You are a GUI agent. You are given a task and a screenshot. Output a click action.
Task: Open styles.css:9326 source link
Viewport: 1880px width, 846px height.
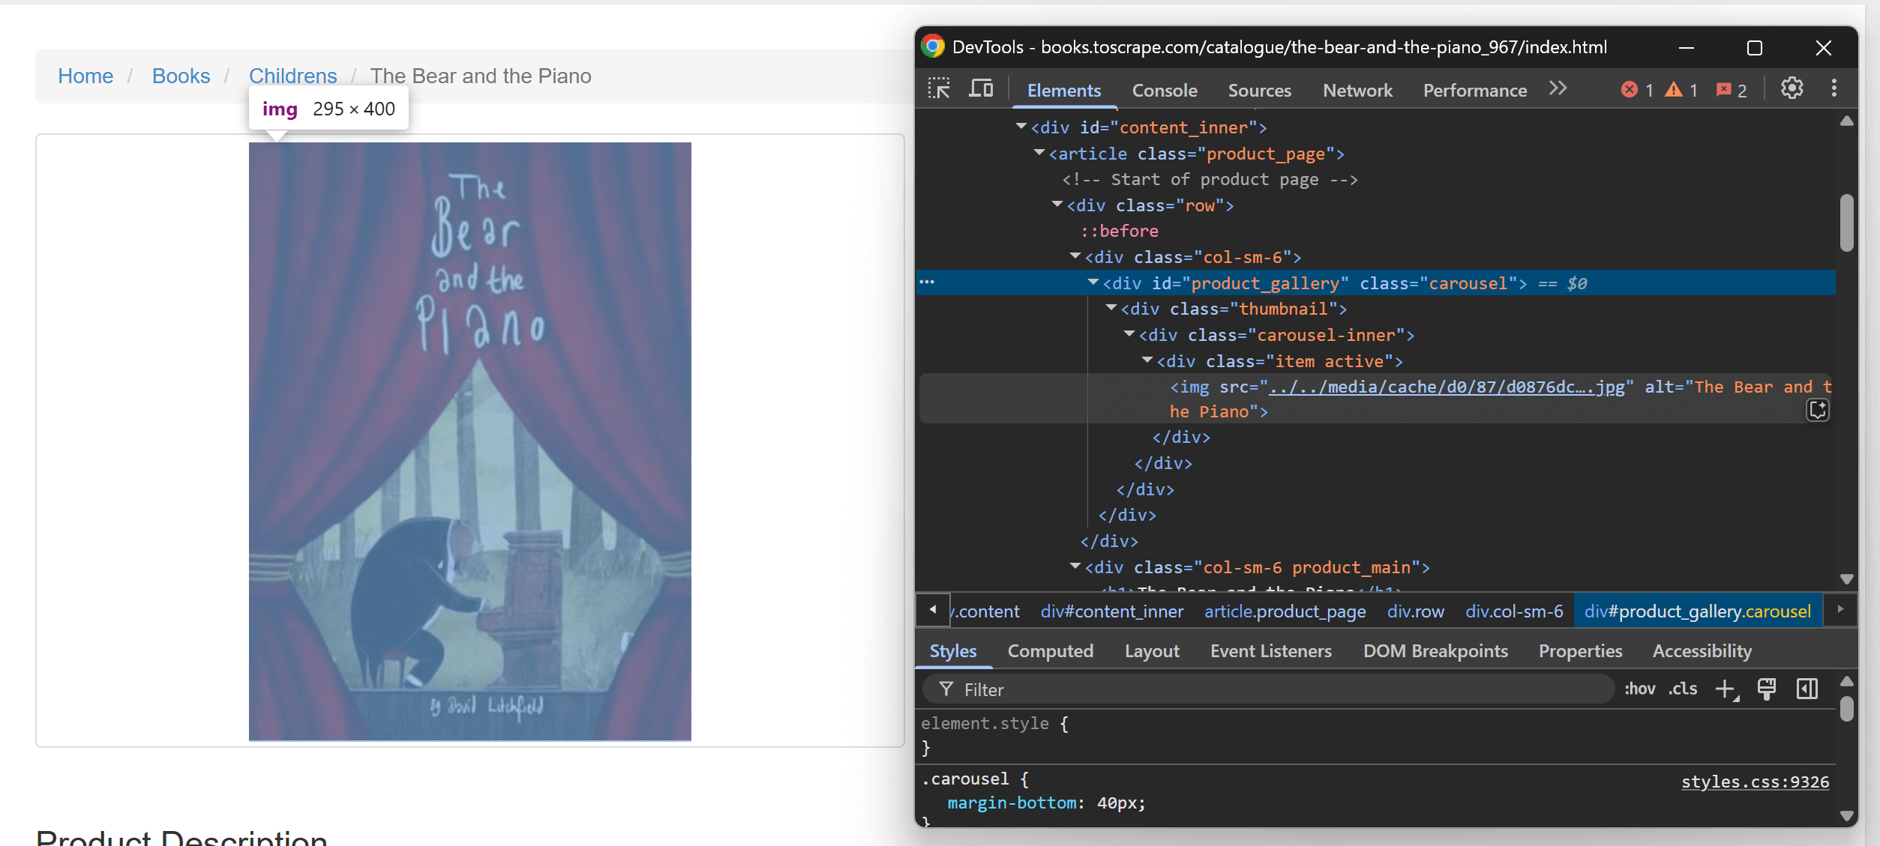pyautogui.click(x=1755, y=782)
